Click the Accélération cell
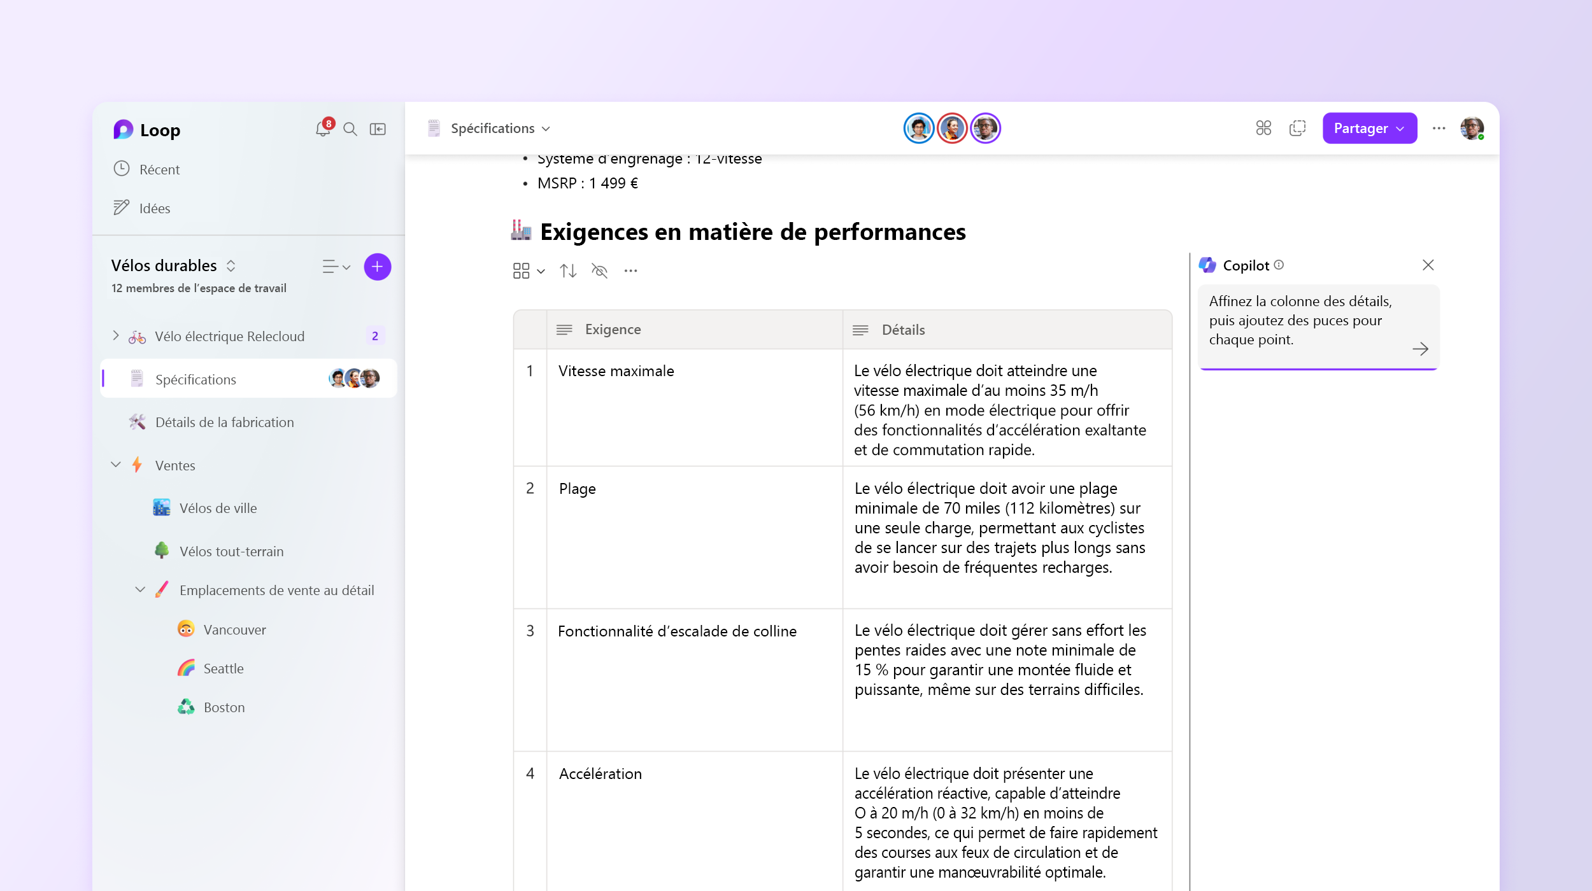Image resolution: width=1592 pixels, height=891 pixels. click(695, 821)
